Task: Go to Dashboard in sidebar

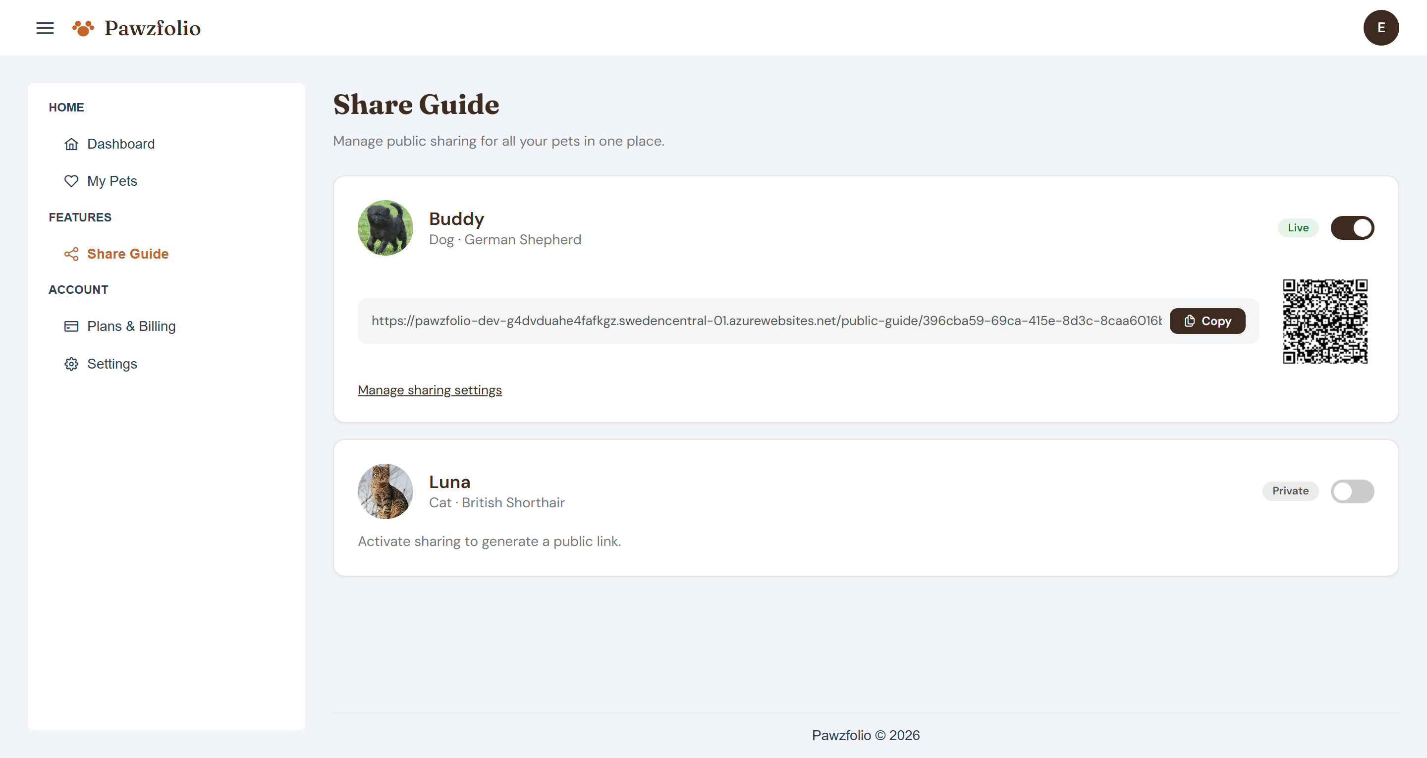Action: point(121,144)
